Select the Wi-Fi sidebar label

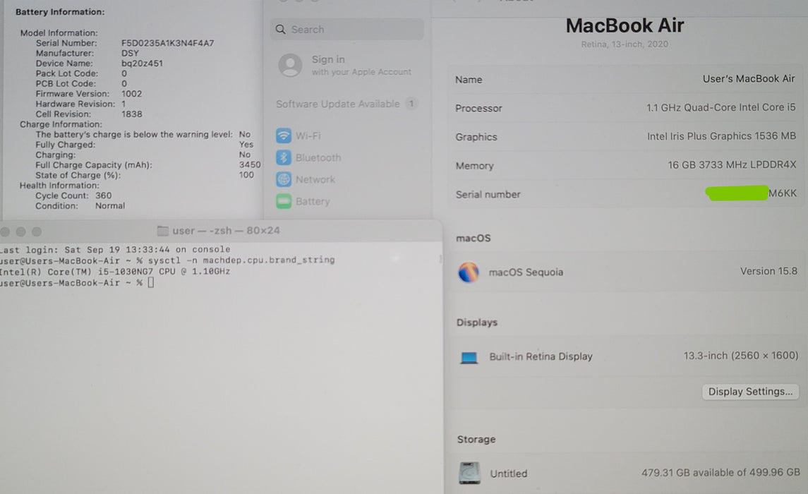coord(308,135)
